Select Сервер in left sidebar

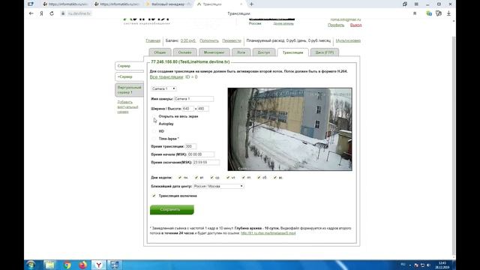tap(130, 66)
